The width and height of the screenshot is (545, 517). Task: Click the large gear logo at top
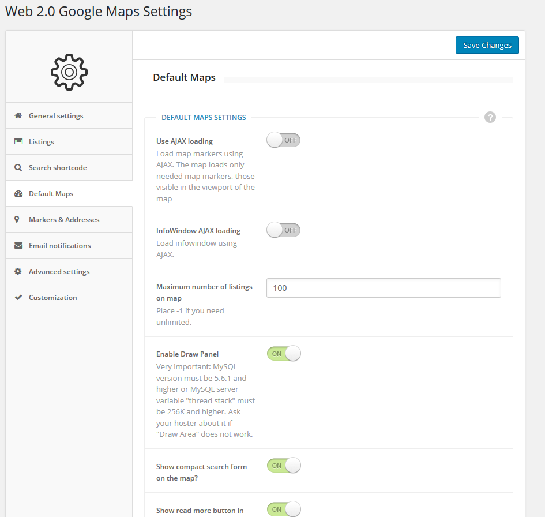pos(69,72)
